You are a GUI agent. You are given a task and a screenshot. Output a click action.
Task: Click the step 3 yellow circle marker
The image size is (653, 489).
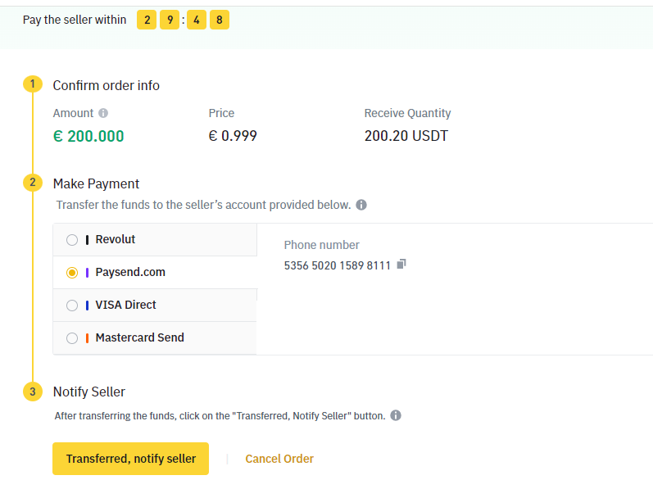tap(33, 392)
